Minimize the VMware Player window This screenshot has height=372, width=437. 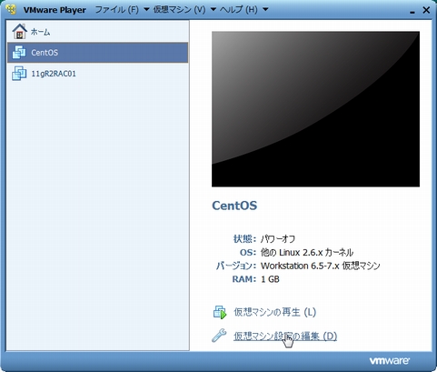(x=412, y=11)
